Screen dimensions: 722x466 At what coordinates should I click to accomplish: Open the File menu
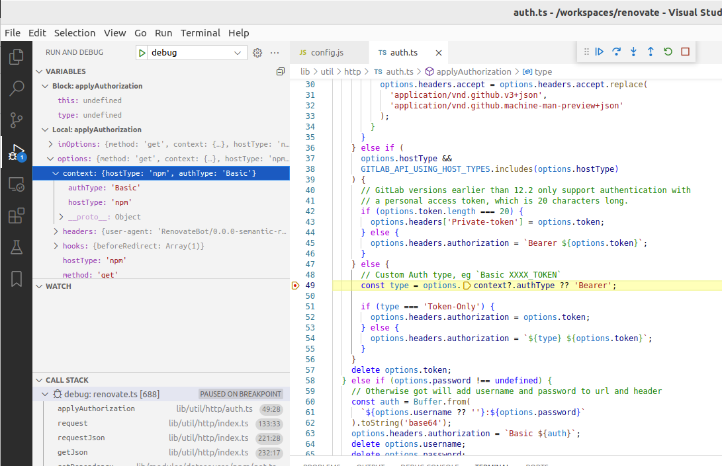(13, 33)
